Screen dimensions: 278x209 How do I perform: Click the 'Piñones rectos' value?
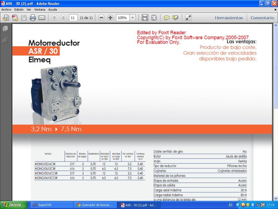click(237, 166)
